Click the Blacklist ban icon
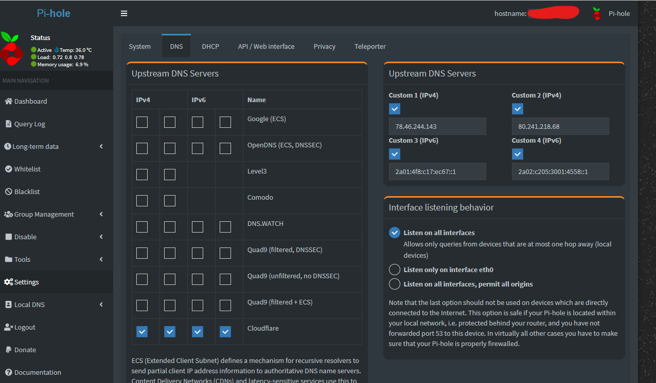Image resolution: width=656 pixels, height=383 pixels. coord(9,191)
